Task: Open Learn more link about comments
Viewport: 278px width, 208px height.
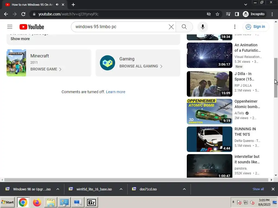Action: click(116, 92)
